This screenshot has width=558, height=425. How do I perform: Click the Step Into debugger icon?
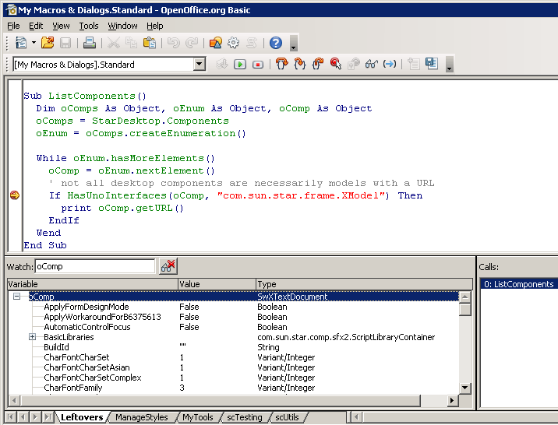pyautogui.click(x=282, y=65)
